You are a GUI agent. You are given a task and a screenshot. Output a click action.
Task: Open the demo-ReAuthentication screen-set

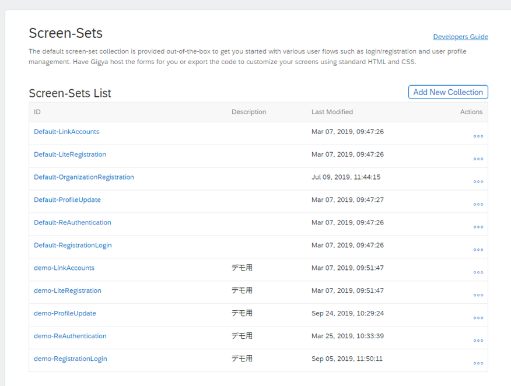(70, 336)
